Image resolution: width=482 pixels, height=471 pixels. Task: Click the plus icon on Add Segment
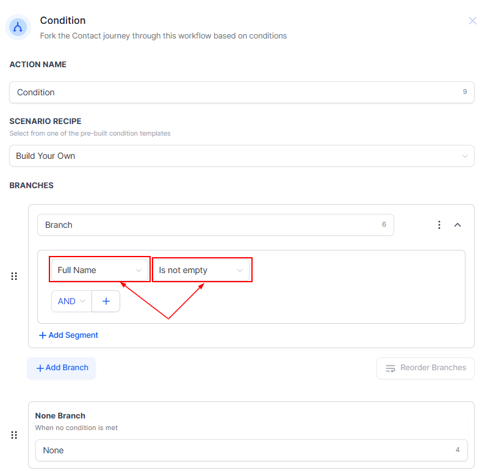pyautogui.click(x=42, y=335)
